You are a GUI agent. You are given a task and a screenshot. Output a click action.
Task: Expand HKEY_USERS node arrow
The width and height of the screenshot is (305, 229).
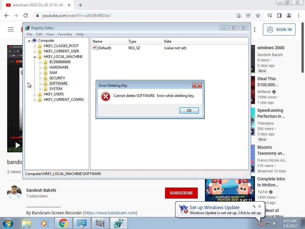(x=35, y=95)
